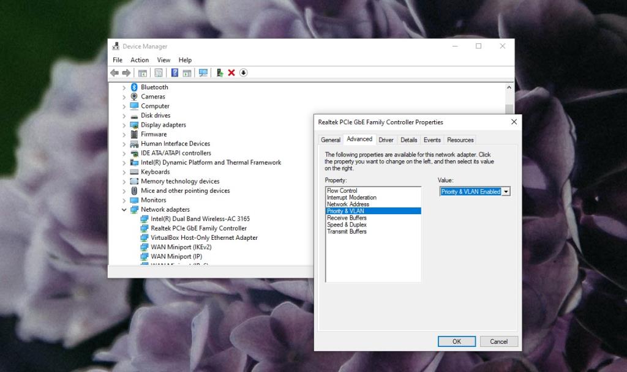
Task: Click the forward navigation arrow
Action: click(x=126, y=73)
